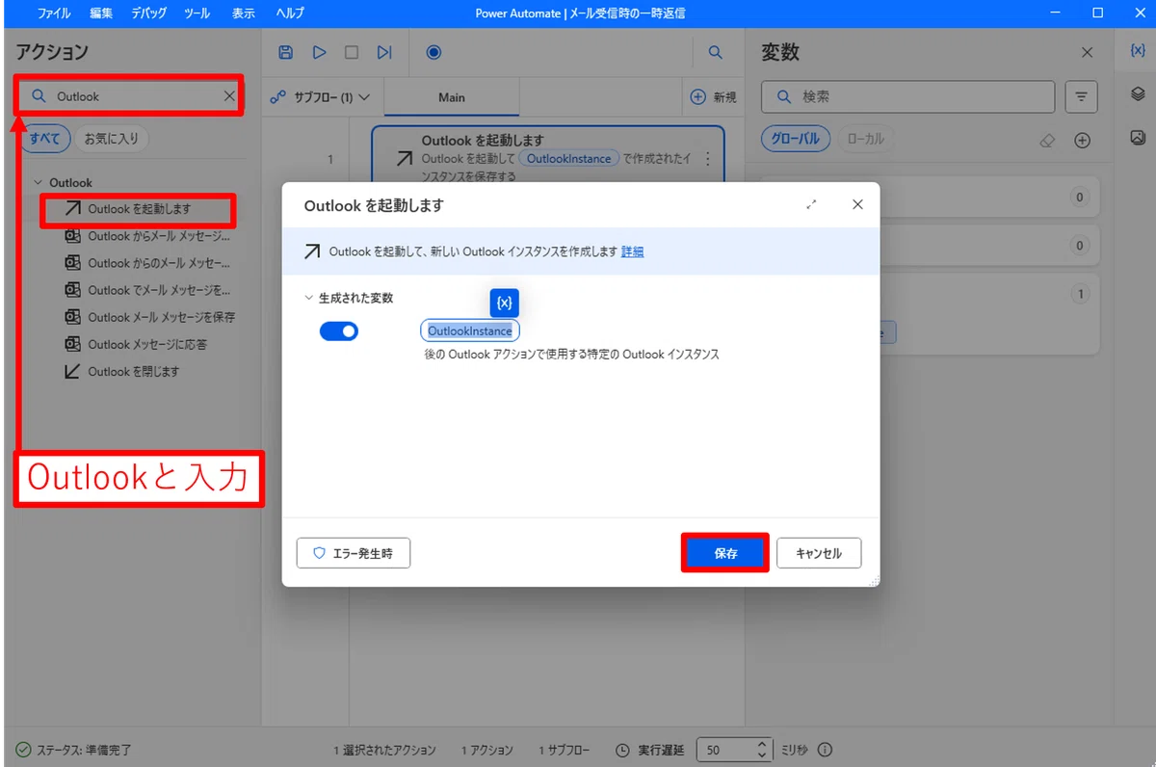
Task: Click the info icon in the status bar
Action: click(825, 750)
